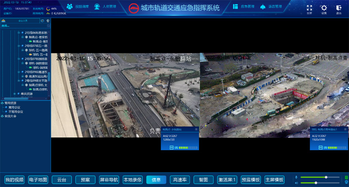Click the 退出 exit icon
This screenshot has width=349, height=187.
click(339, 8)
